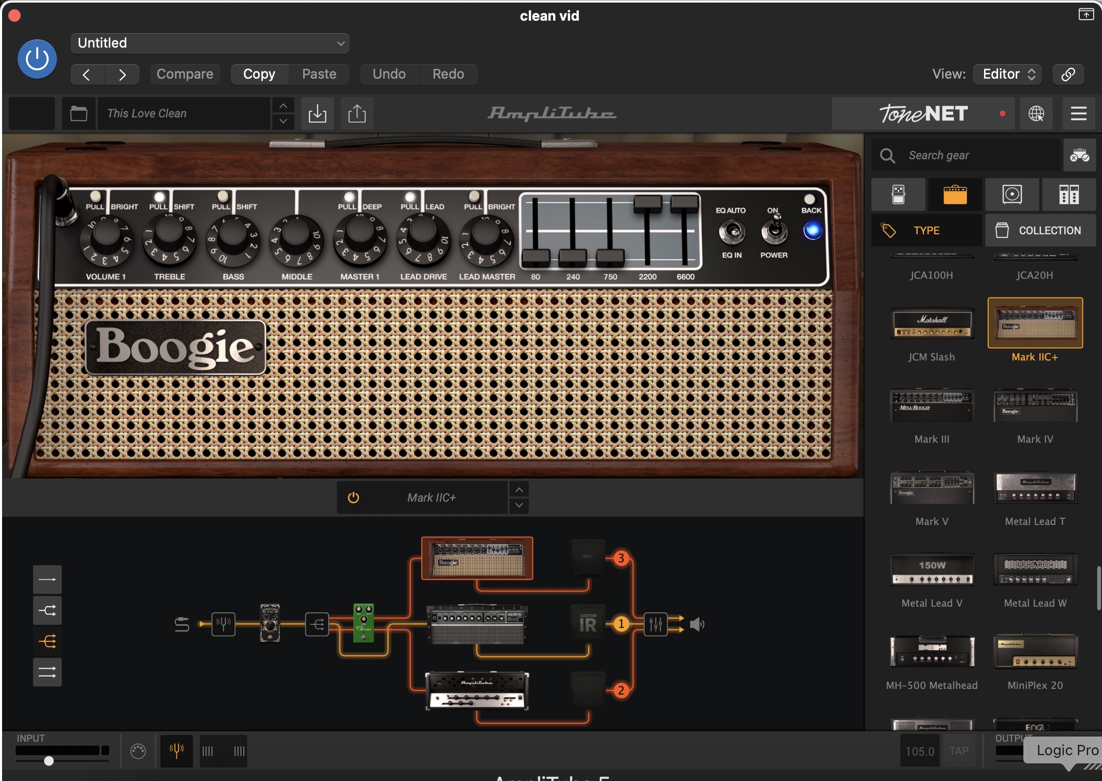
Task: Click the Compare button
Action: (185, 74)
